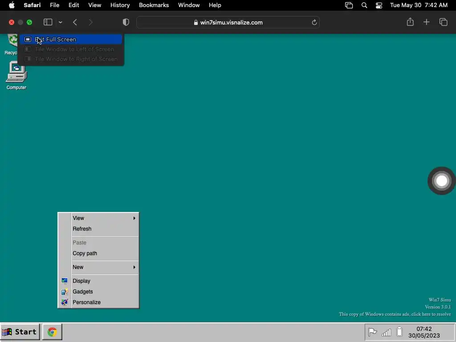Image resolution: width=456 pixels, height=342 pixels.
Task: Open Display from context menu
Action: click(x=98, y=281)
